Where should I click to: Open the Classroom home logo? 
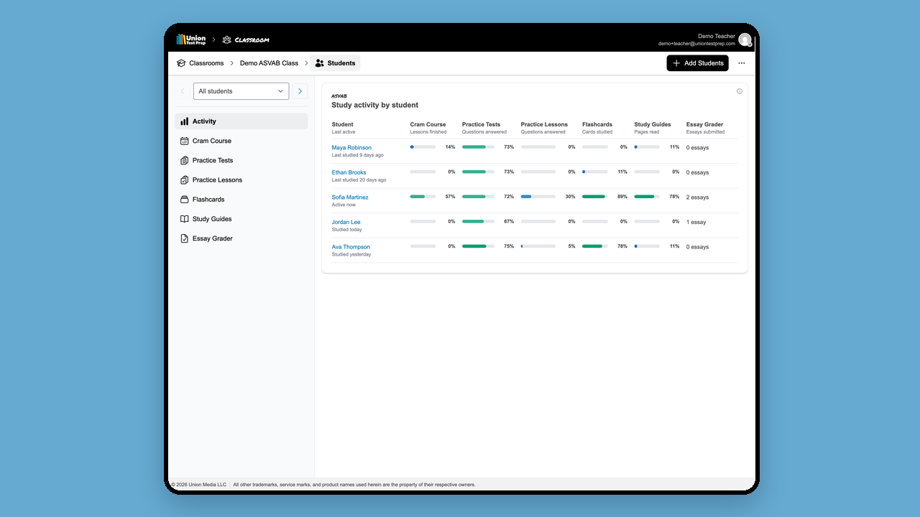tap(246, 39)
